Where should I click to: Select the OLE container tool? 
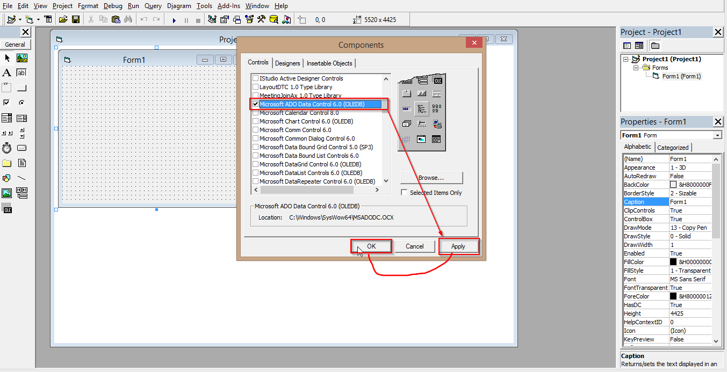[x=7, y=208]
